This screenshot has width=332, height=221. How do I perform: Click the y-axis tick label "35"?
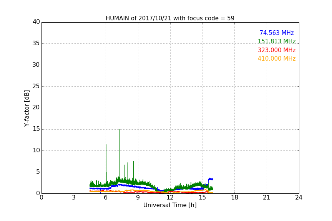pos(36,43)
